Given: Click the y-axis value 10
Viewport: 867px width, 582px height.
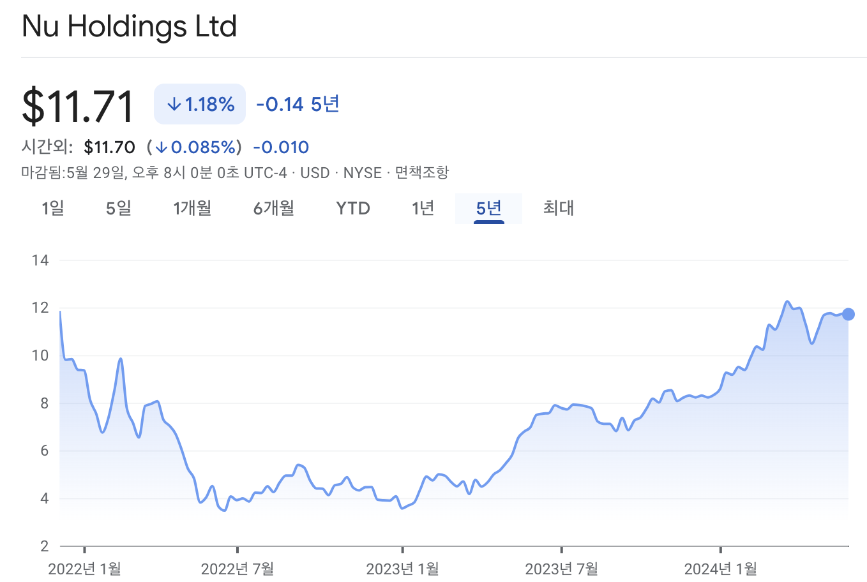Looking at the screenshot, I should click(x=40, y=355).
